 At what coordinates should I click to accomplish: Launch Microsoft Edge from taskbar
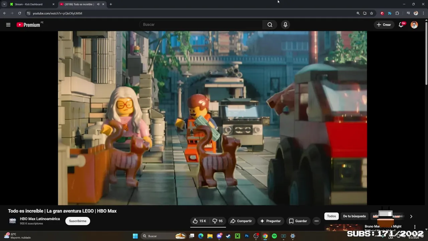pyautogui.click(x=201, y=236)
